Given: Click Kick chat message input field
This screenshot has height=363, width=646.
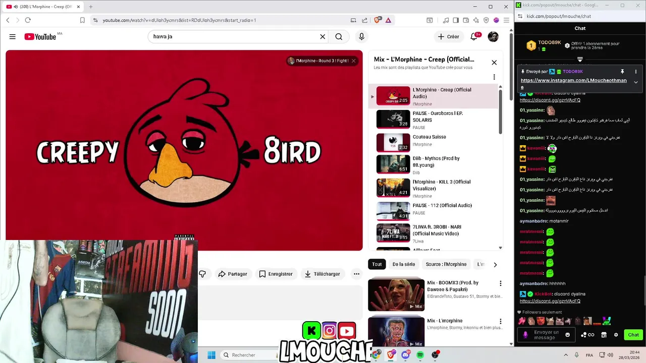Looking at the screenshot, I should click(x=547, y=335).
